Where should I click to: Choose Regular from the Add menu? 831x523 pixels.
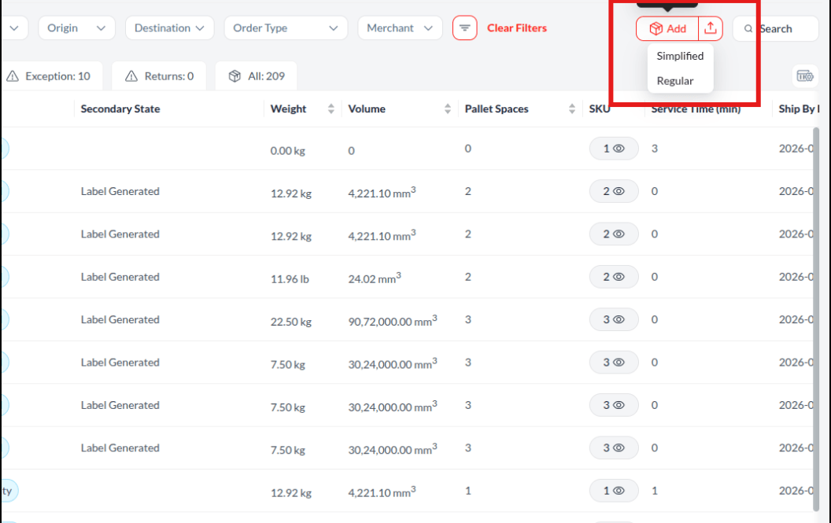pos(675,81)
